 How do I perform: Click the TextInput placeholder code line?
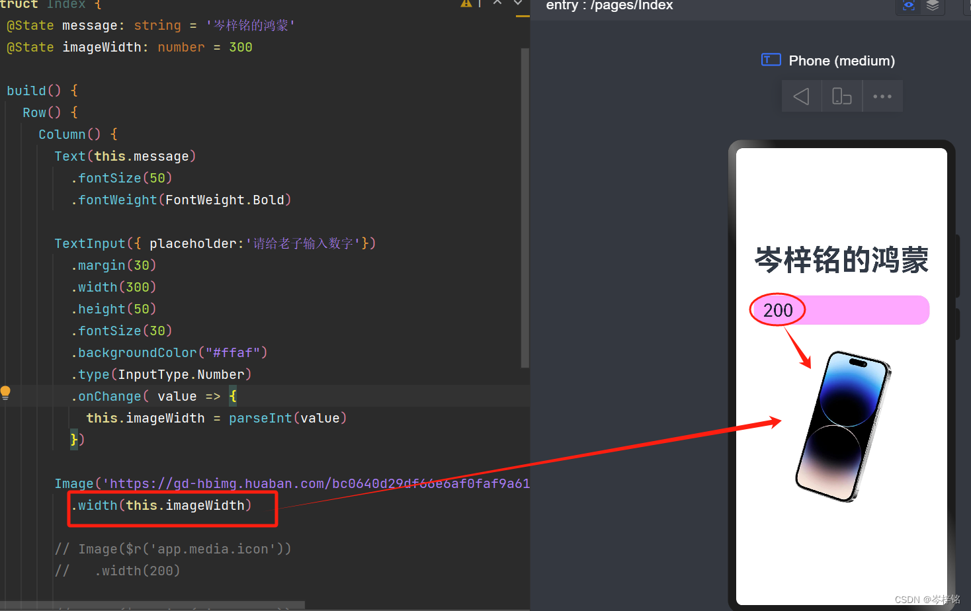pos(215,243)
